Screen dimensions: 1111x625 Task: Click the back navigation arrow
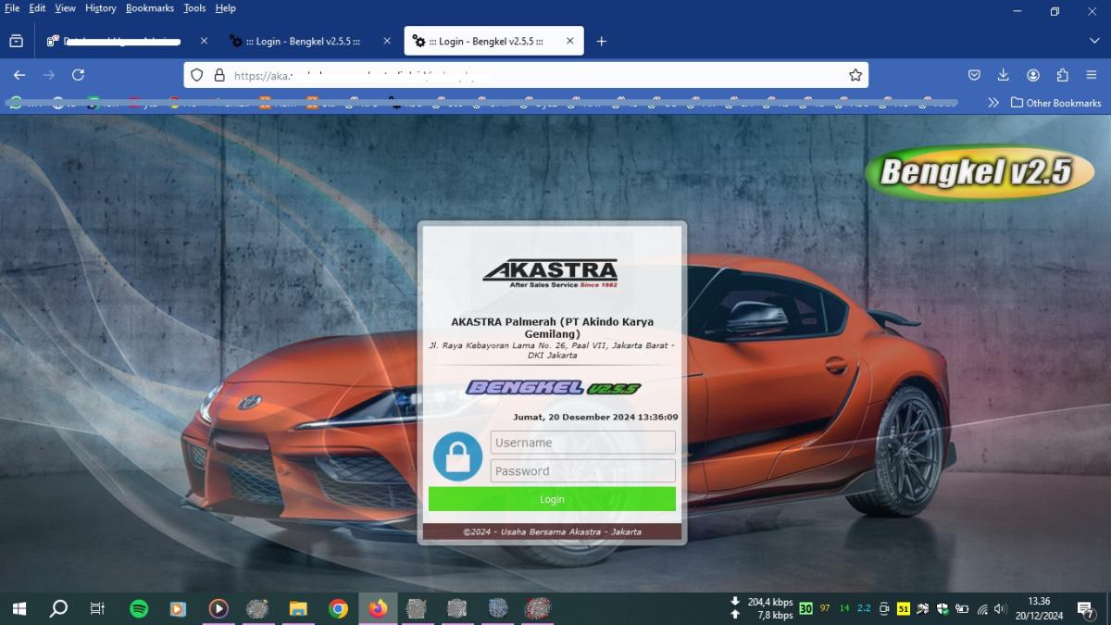click(x=19, y=75)
